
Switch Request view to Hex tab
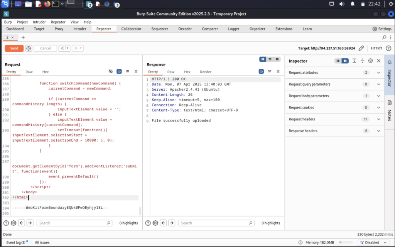point(46,72)
